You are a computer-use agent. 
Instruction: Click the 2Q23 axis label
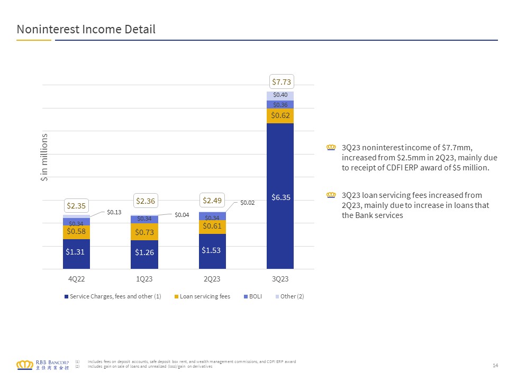tap(212, 279)
